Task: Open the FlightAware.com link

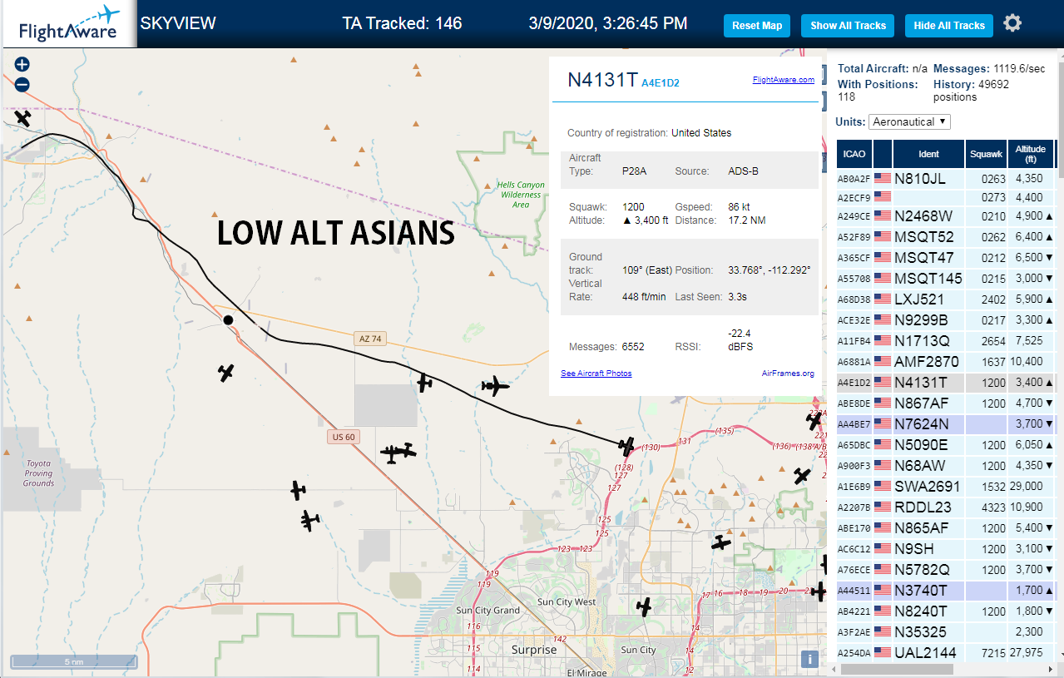Action: 783,80
